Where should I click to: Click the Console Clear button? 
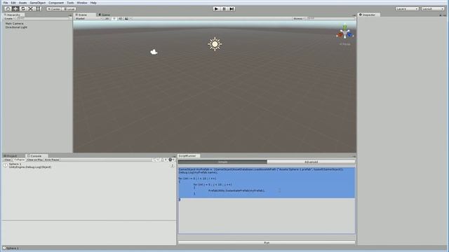[x=8, y=160]
